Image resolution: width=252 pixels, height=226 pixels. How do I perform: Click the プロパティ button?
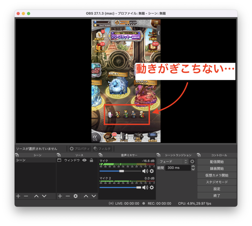tap(80, 149)
